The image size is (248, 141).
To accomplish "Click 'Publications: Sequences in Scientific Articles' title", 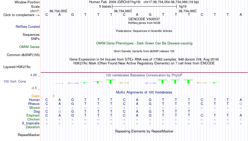I will (x=144, y=31).
